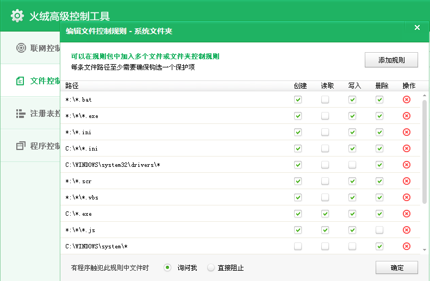The width and height of the screenshot is (430, 281).
Task: Uncheck 写入 for *:\*\*.exe
Action: [352, 116]
